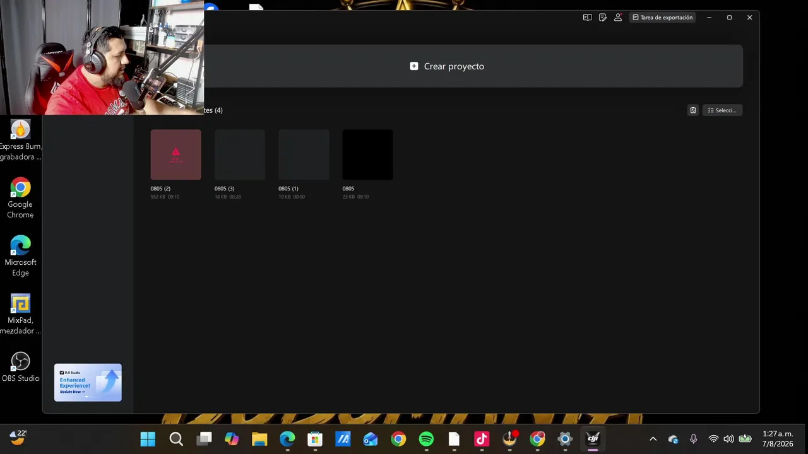Open Express Burn desktop shortcut

coord(20,140)
